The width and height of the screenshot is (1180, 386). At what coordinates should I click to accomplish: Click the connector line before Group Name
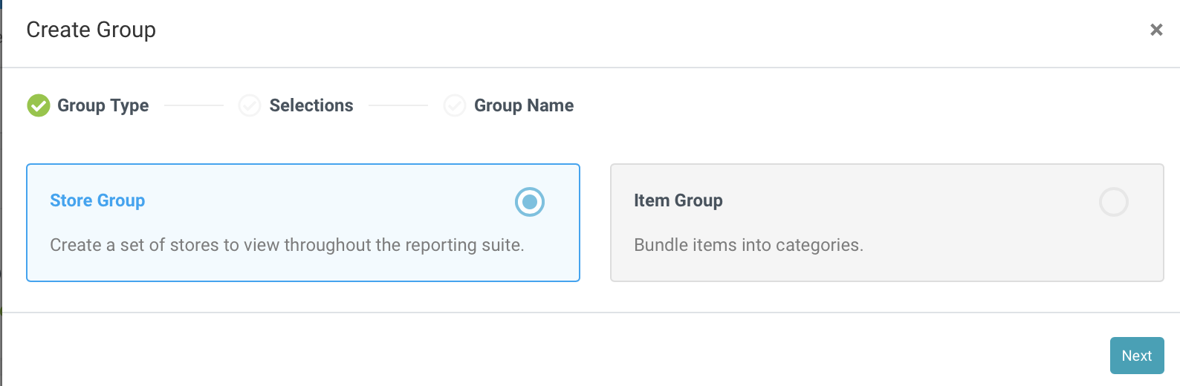point(398,105)
